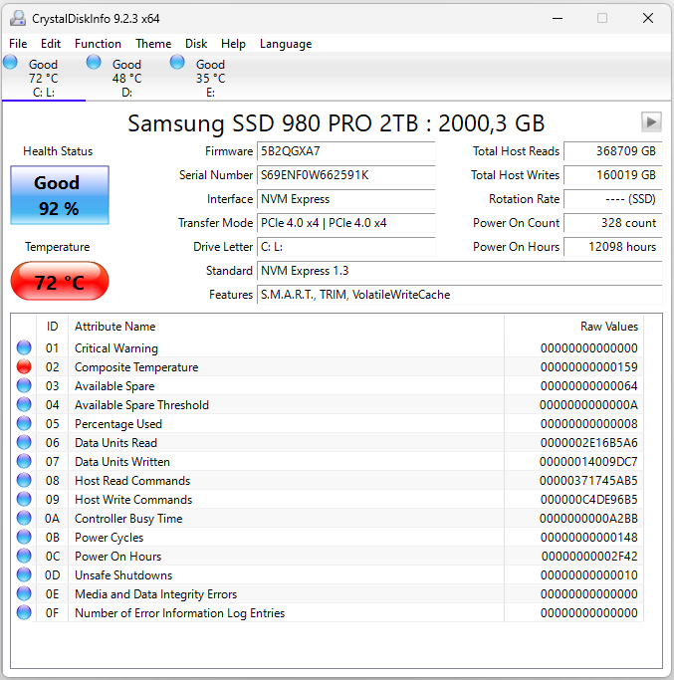Click the blue status orb for drive C: L:

point(10,63)
